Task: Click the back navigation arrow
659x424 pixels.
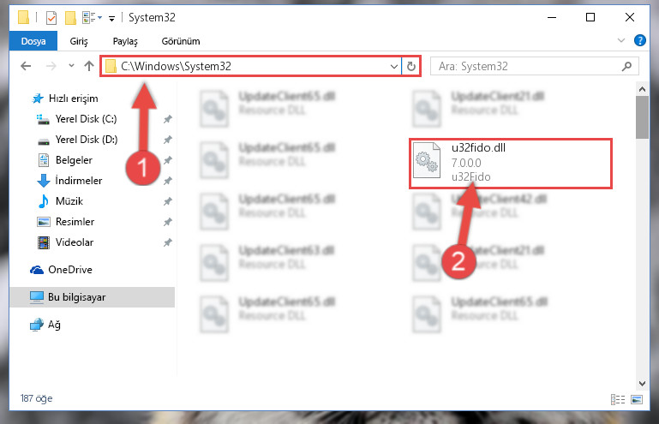Action: [x=26, y=66]
